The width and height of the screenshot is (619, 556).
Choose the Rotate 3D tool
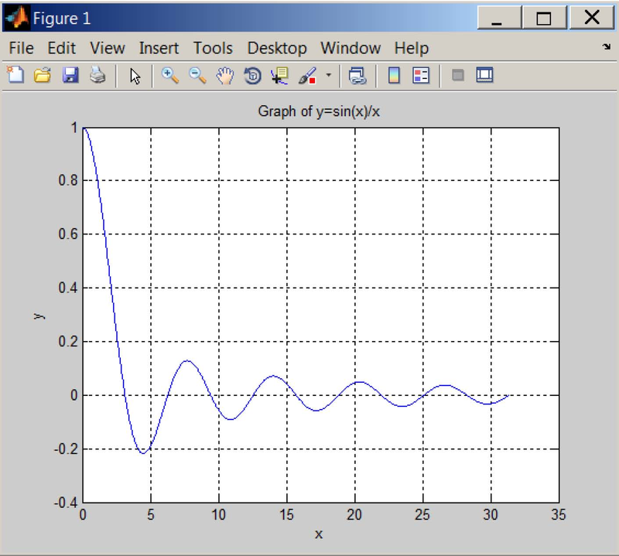[253, 75]
